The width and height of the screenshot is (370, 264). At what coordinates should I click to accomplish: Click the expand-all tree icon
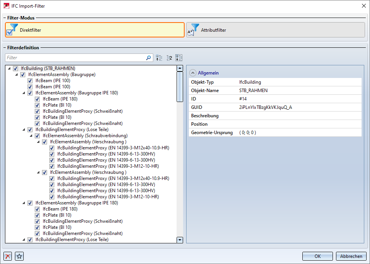(x=179, y=58)
